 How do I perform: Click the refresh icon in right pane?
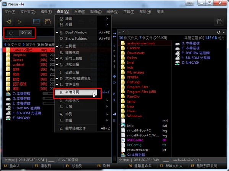(x=218, y=33)
